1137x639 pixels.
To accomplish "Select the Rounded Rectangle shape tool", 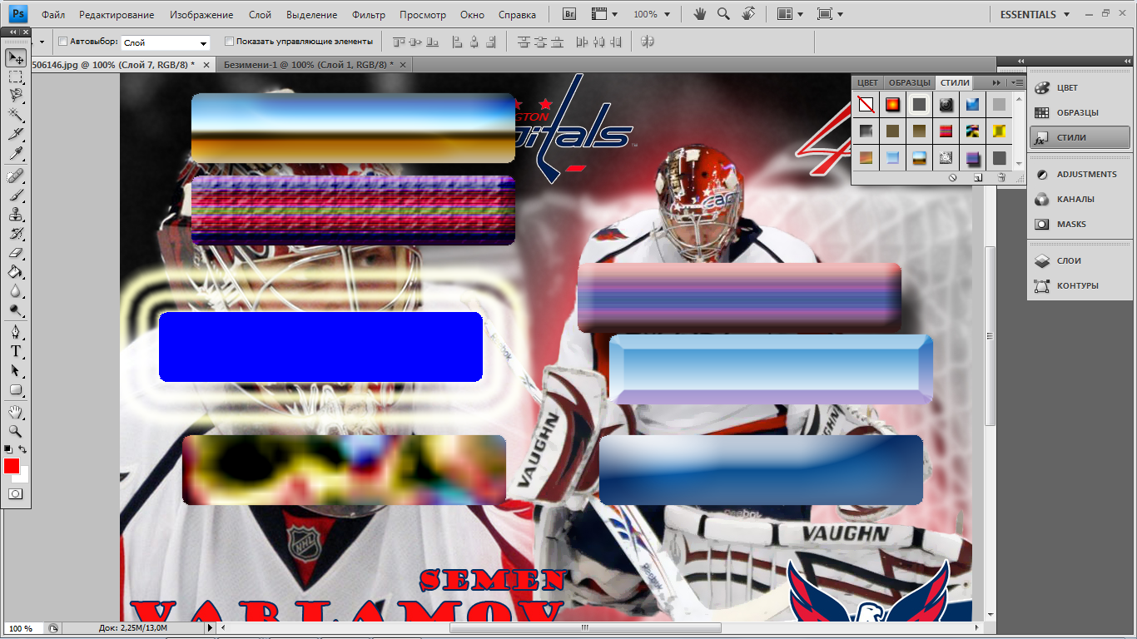I will pos(16,389).
